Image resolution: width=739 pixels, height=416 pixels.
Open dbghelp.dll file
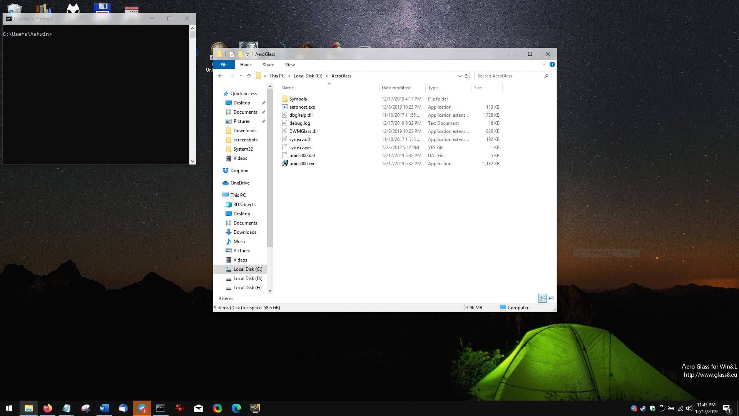point(301,115)
